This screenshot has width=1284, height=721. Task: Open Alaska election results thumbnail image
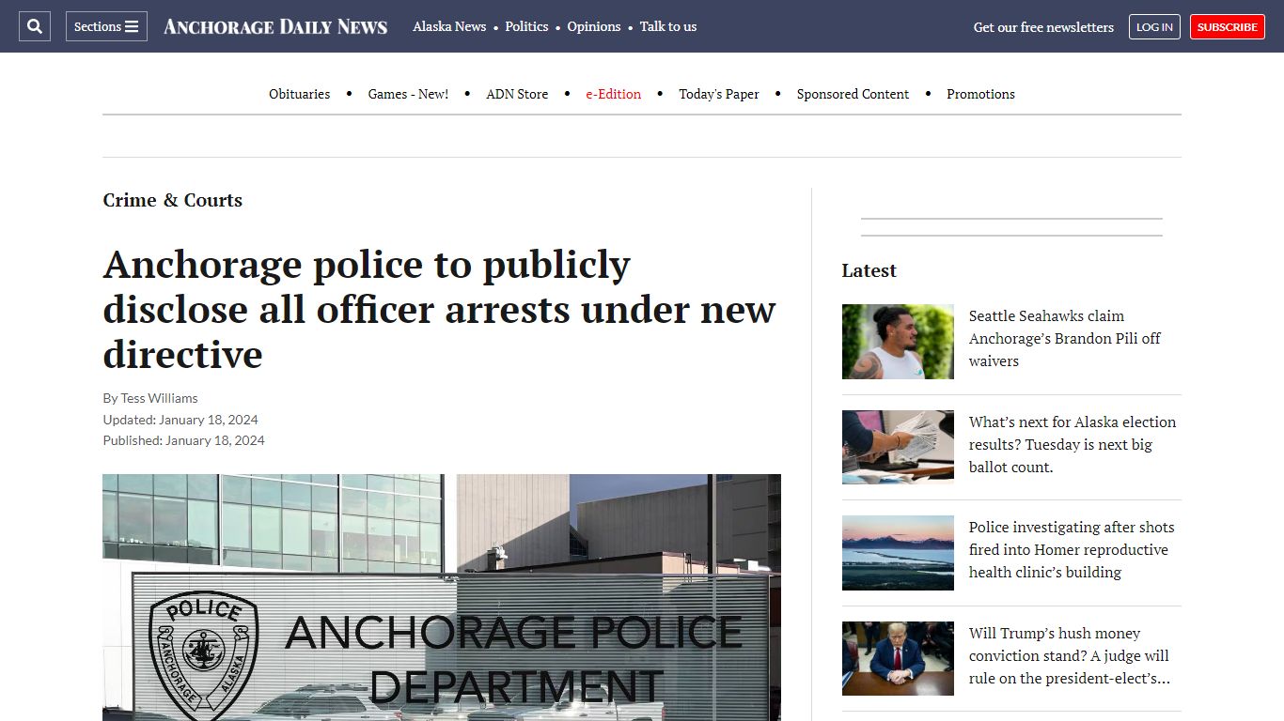pos(898,447)
